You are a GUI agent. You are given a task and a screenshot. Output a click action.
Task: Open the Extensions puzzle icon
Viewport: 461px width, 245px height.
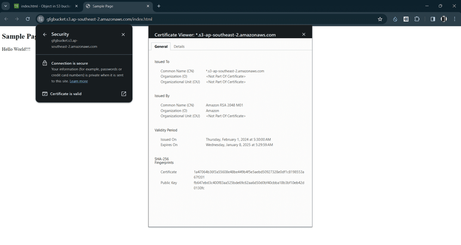[x=417, y=19]
